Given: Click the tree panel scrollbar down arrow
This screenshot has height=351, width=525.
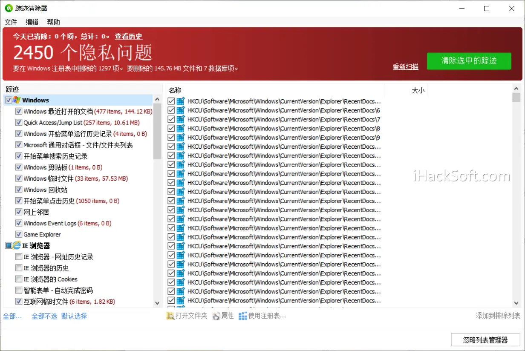Looking at the screenshot, I should pyautogui.click(x=157, y=303).
